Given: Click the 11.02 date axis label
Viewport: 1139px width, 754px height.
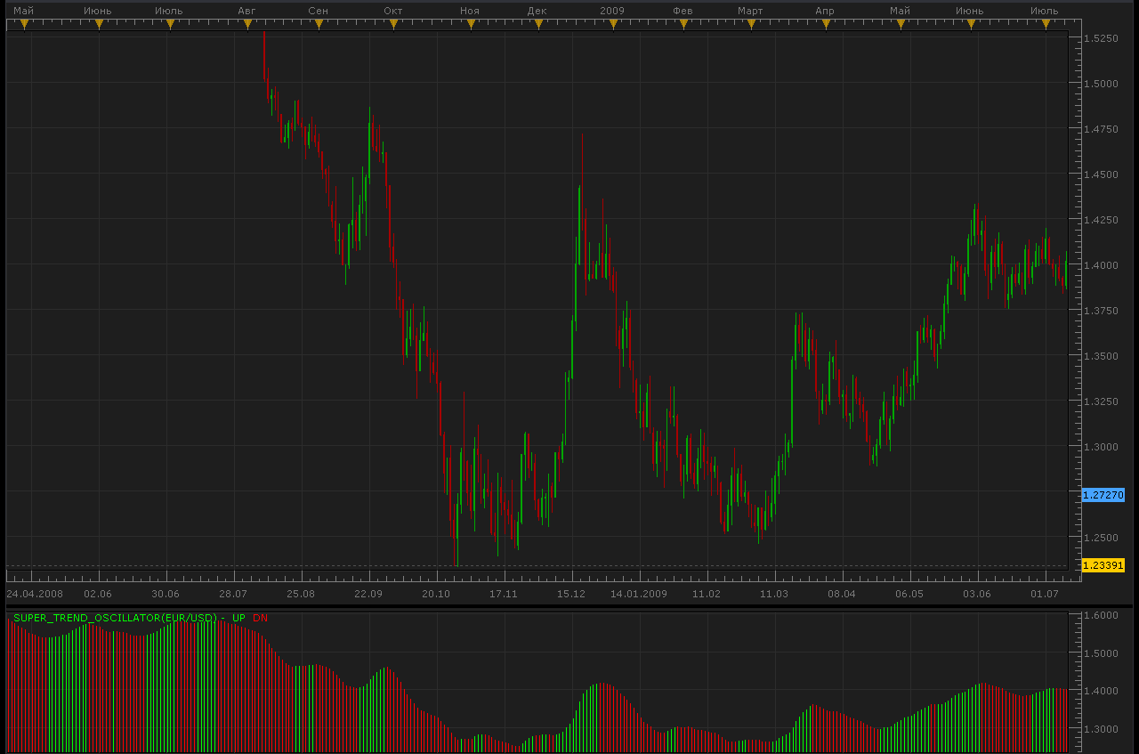Looking at the screenshot, I should tap(707, 594).
